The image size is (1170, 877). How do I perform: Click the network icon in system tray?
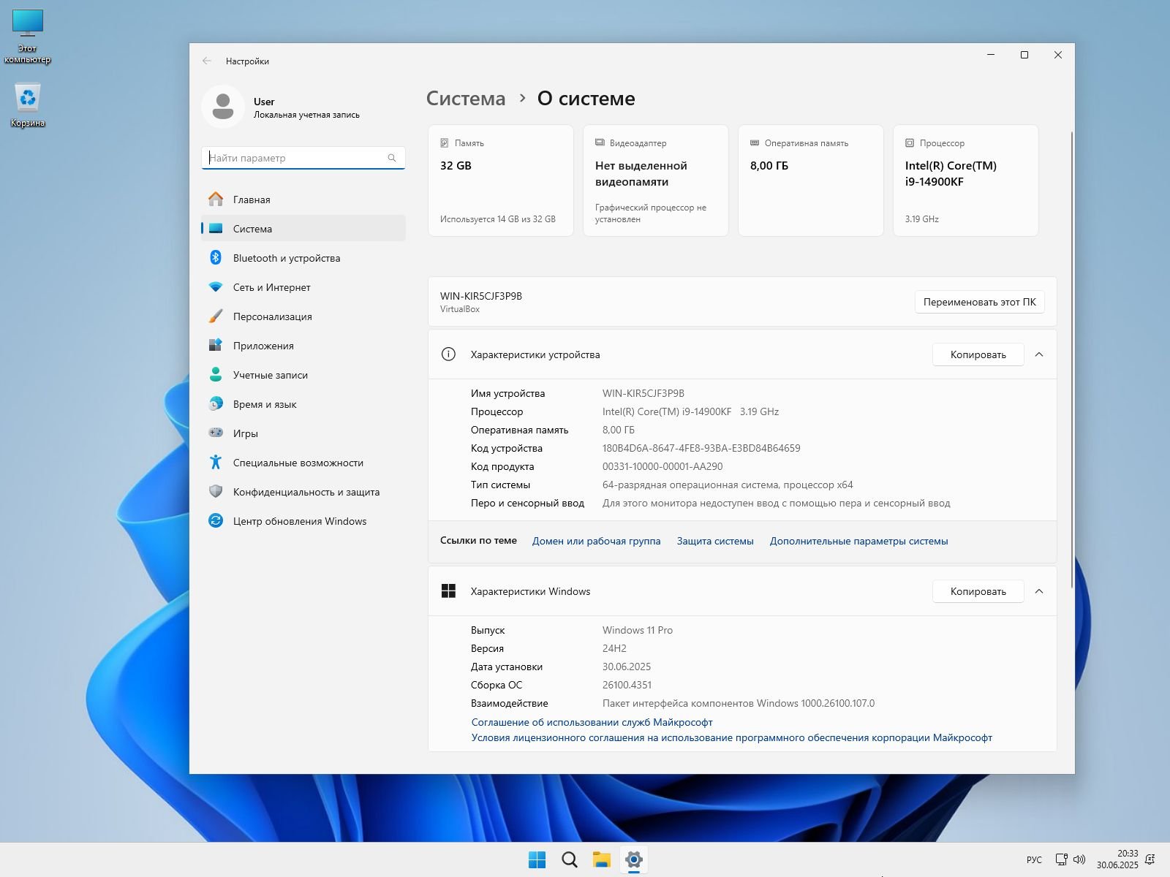pos(1061,859)
